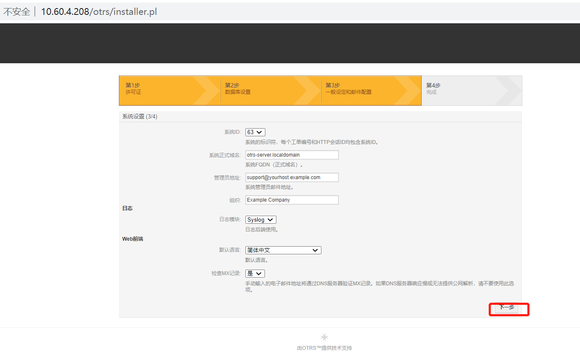
Task: Click the 默认语言 dropdown arrow
Action: click(x=315, y=250)
